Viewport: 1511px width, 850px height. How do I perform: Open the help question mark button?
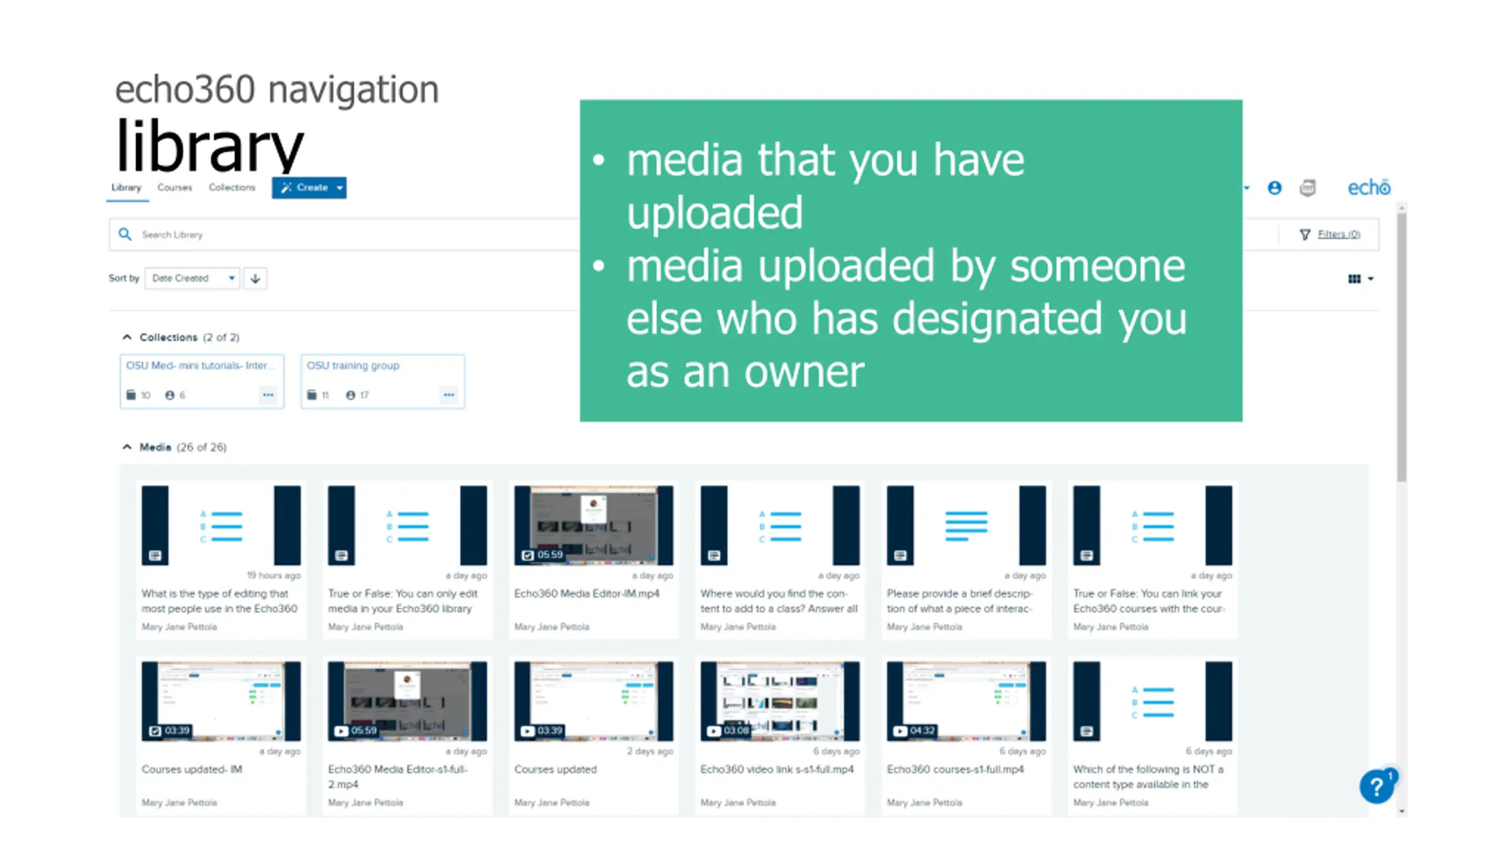tap(1376, 786)
